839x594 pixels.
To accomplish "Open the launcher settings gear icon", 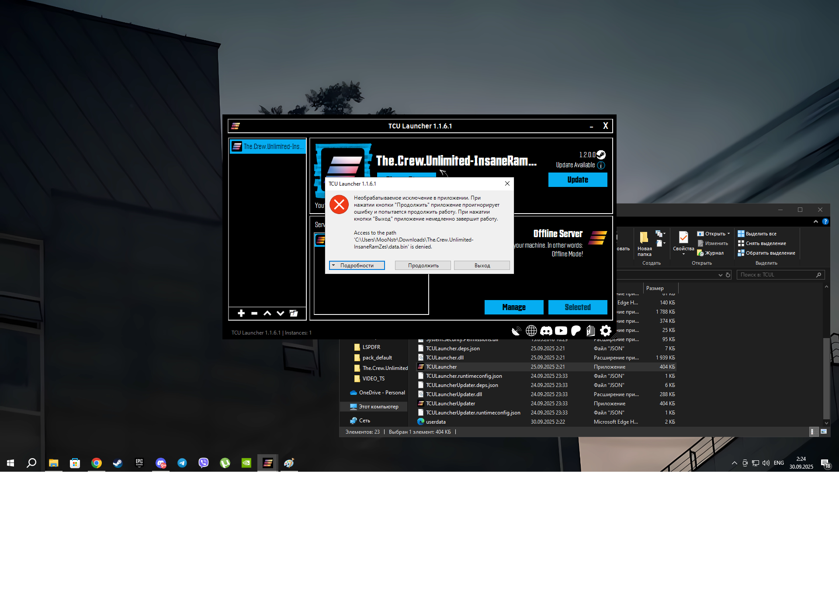I will (606, 331).
